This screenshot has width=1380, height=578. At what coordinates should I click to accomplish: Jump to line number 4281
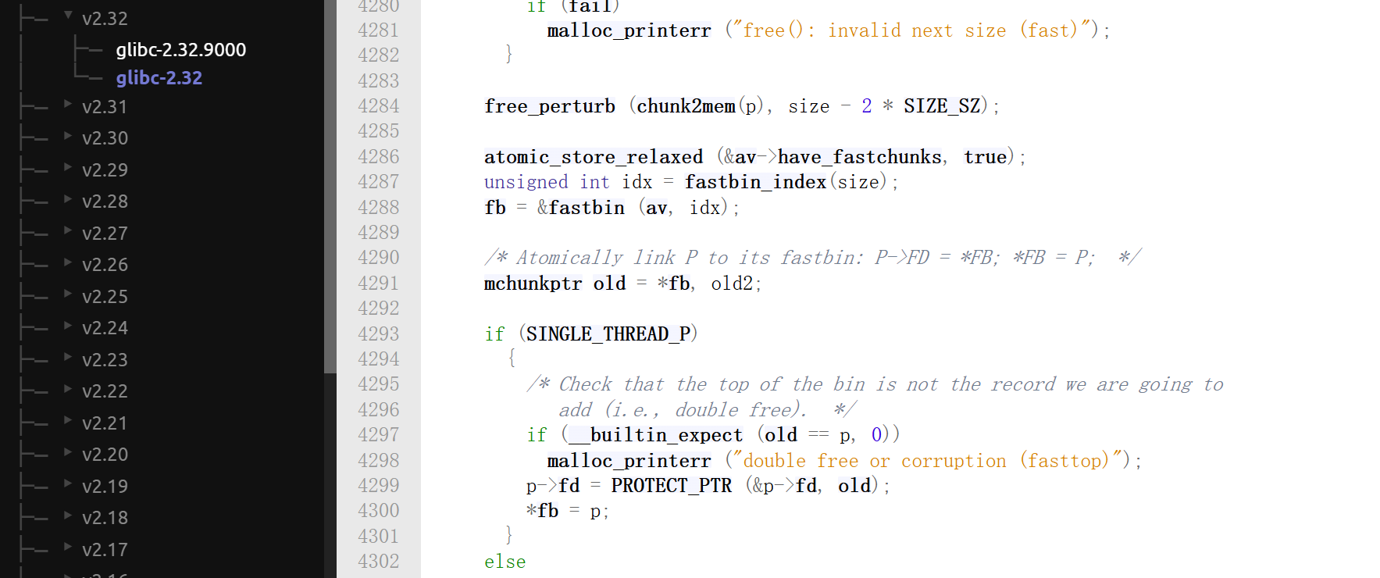point(378,30)
